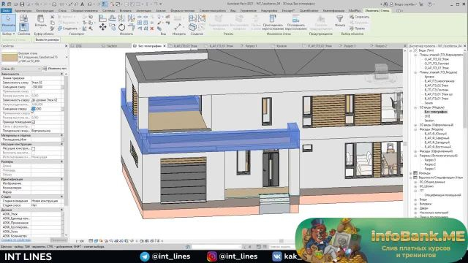This screenshot has height=263, width=468.
Task: Toggle the Structural checkbox in properties
Action: coord(34,148)
